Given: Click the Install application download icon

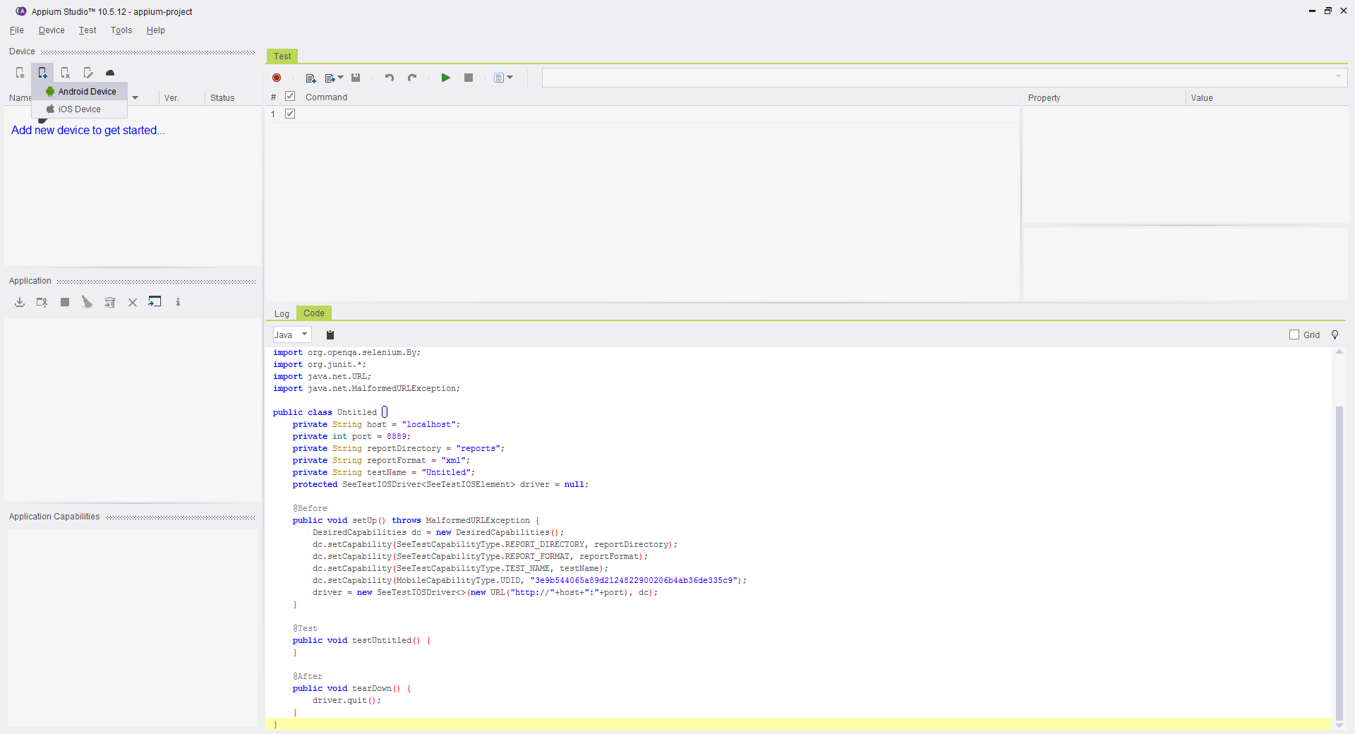Looking at the screenshot, I should click(x=20, y=302).
